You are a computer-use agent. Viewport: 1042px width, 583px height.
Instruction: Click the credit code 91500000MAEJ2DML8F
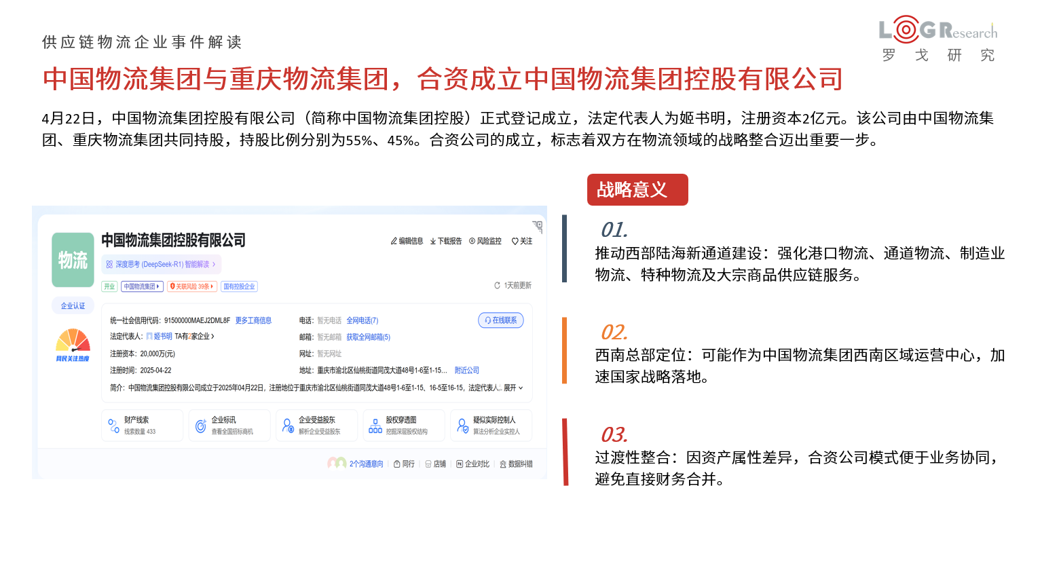(197, 320)
